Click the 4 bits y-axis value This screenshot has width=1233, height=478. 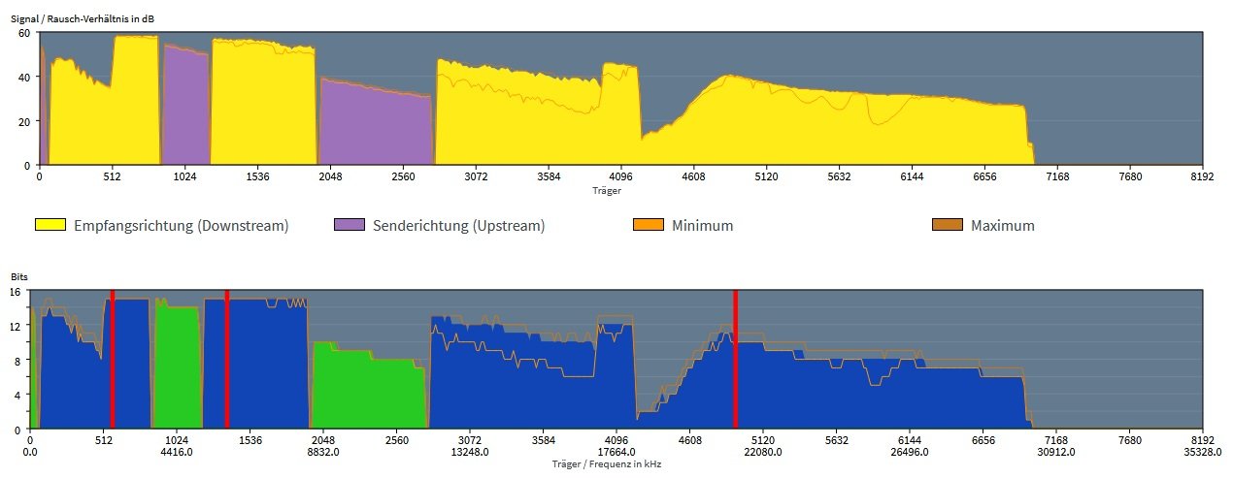pyautogui.click(x=17, y=395)
